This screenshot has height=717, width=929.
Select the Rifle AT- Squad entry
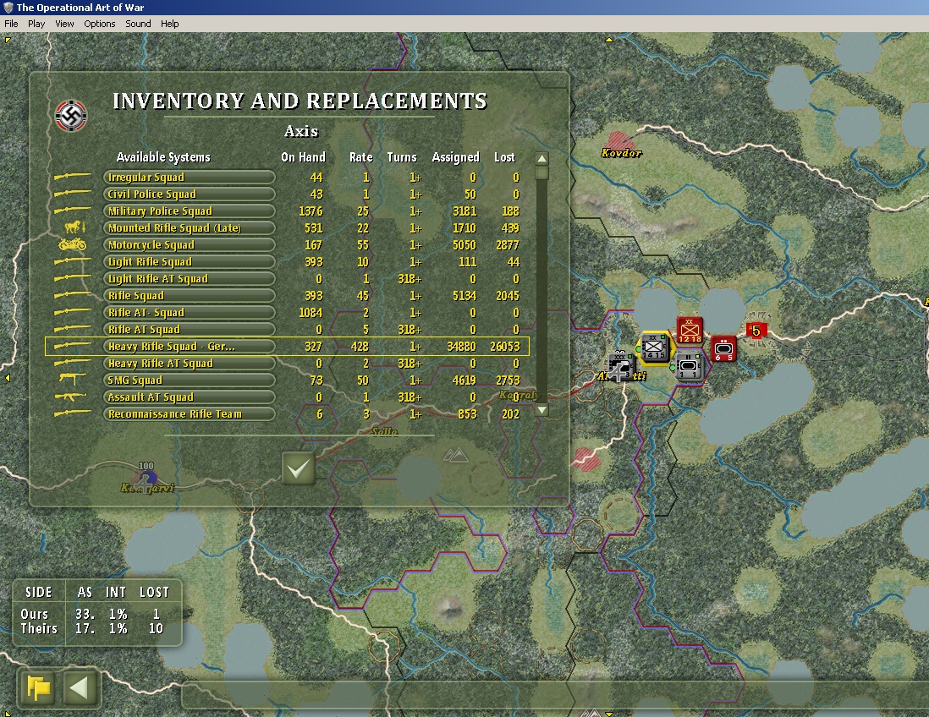189,313
